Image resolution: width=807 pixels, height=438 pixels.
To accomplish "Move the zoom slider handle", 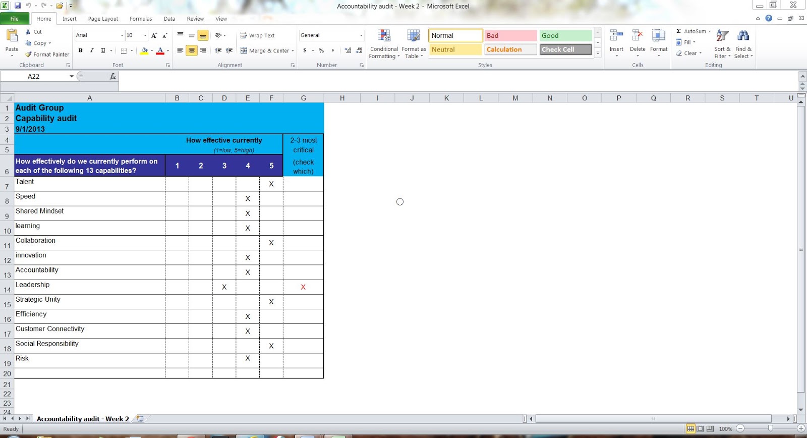I will coord(771,428).
